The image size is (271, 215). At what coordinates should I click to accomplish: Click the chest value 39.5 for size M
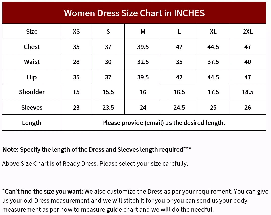click(x=143, y=47)
